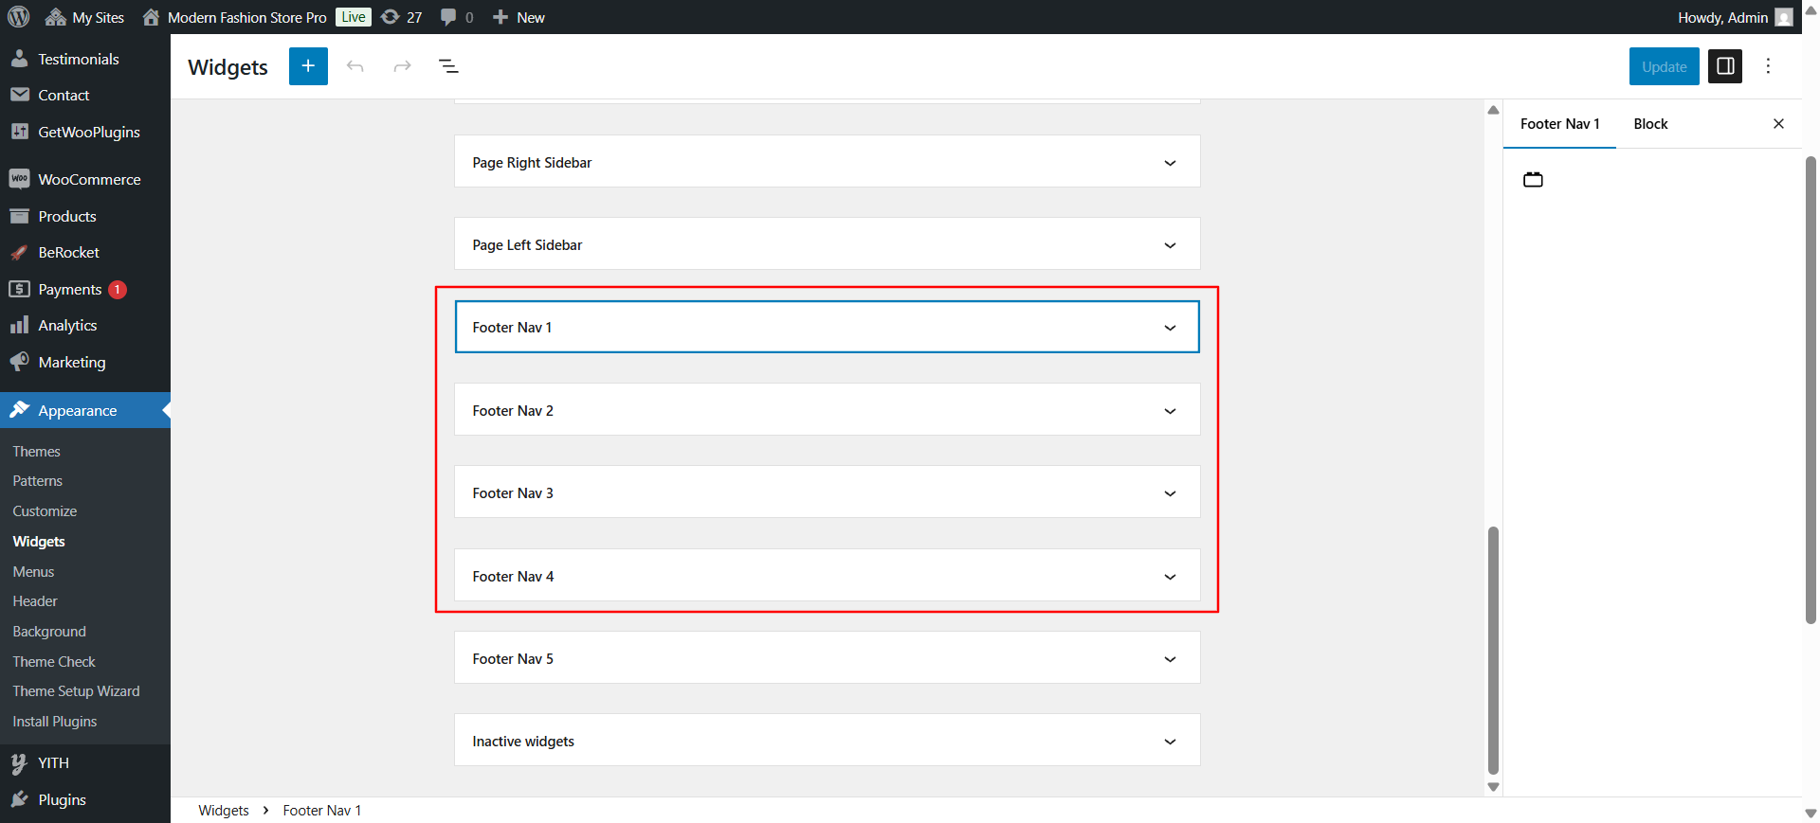This screenshot has height=823, width=1820.
Task: Click the editor scrollbar down arrow
Action: (1493, 787)
